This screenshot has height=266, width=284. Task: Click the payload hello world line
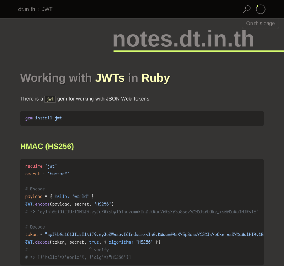[x=60, y=196]
